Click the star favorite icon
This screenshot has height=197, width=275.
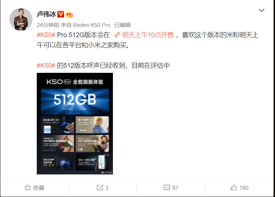pos(28,188)
